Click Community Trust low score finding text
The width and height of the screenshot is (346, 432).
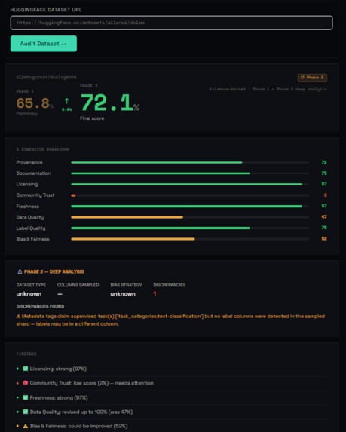click(x=92, y=383)
